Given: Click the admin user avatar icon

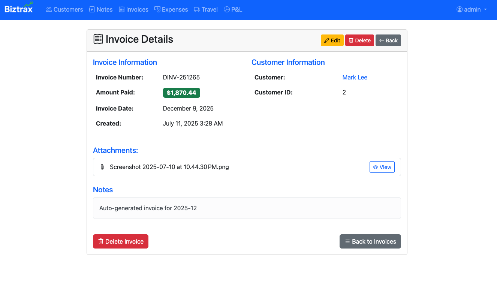Looking at the screenshot, I should click(x=459, y=9).
